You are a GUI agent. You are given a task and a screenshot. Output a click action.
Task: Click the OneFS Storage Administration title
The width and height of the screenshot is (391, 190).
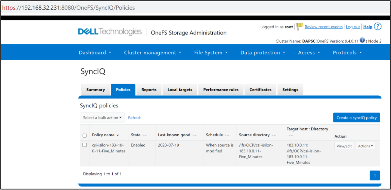(188, 33)
